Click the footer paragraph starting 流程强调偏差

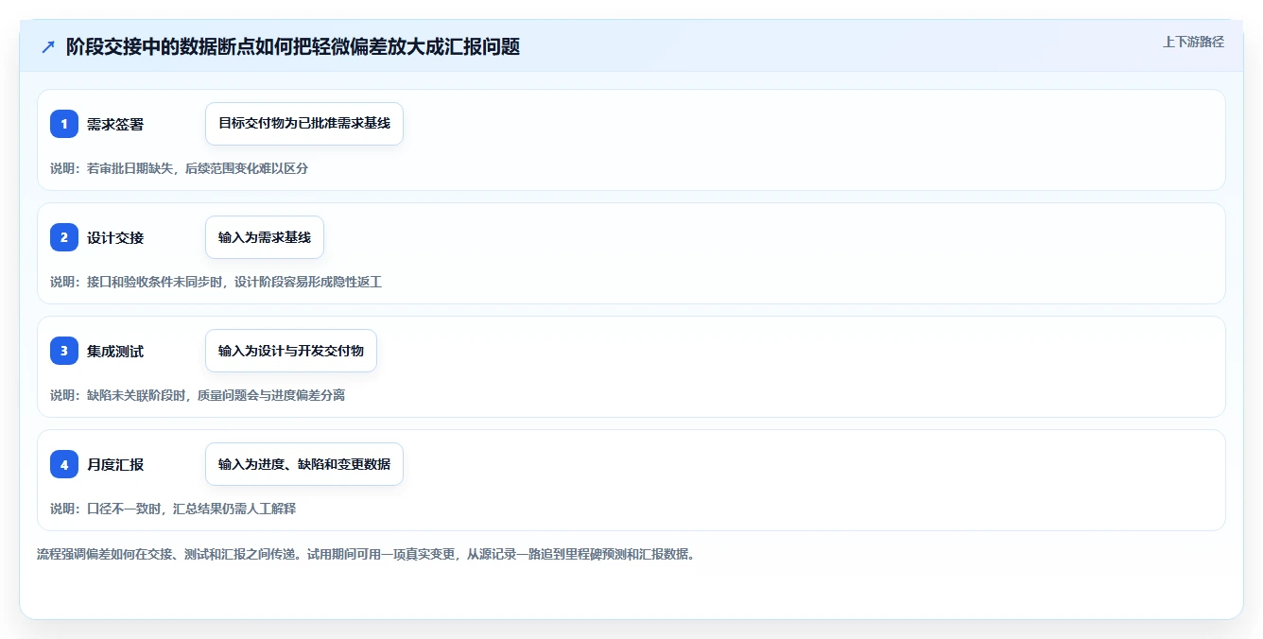tap(366, 554)
